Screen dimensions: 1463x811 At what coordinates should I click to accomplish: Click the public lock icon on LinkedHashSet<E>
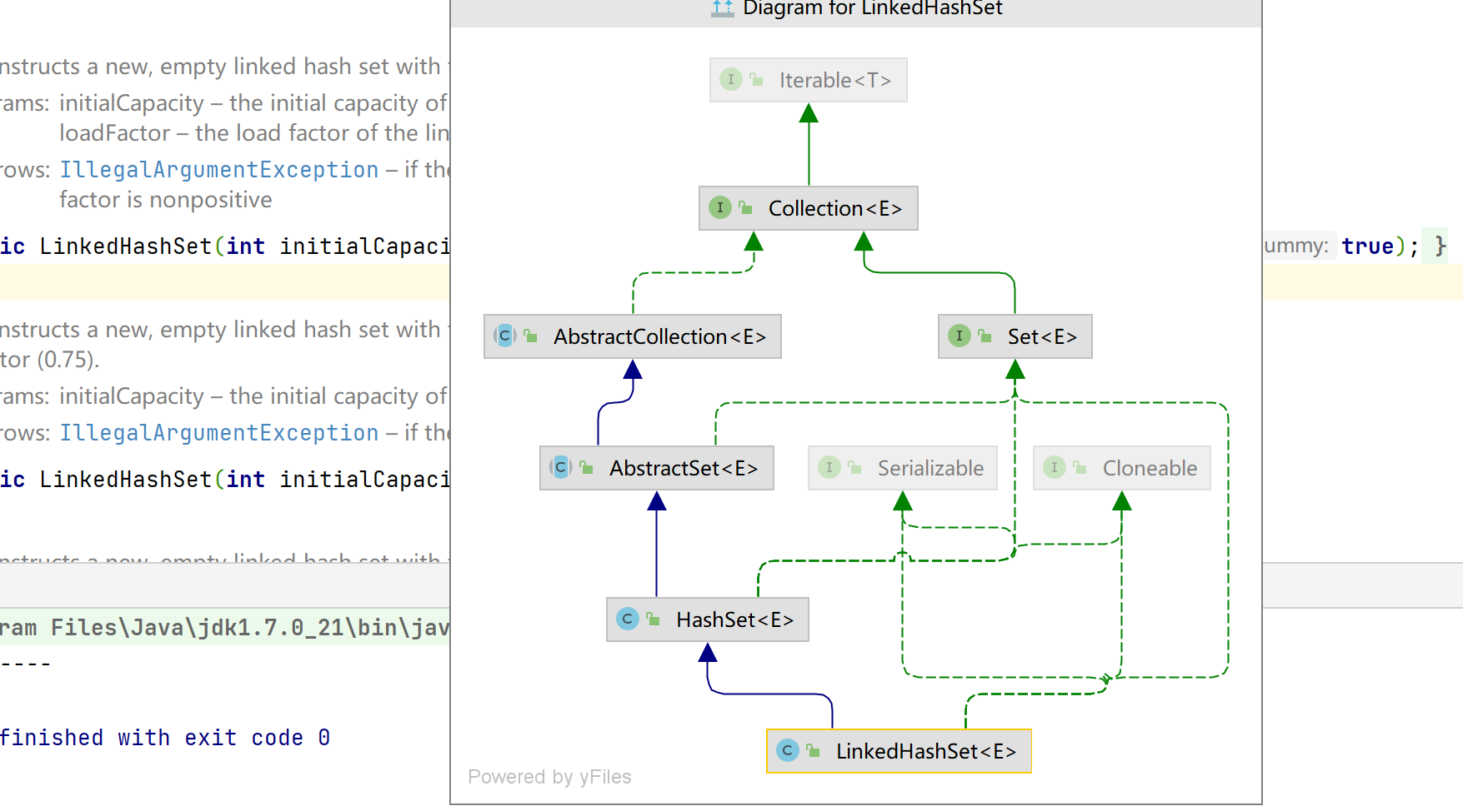[814, 750]
